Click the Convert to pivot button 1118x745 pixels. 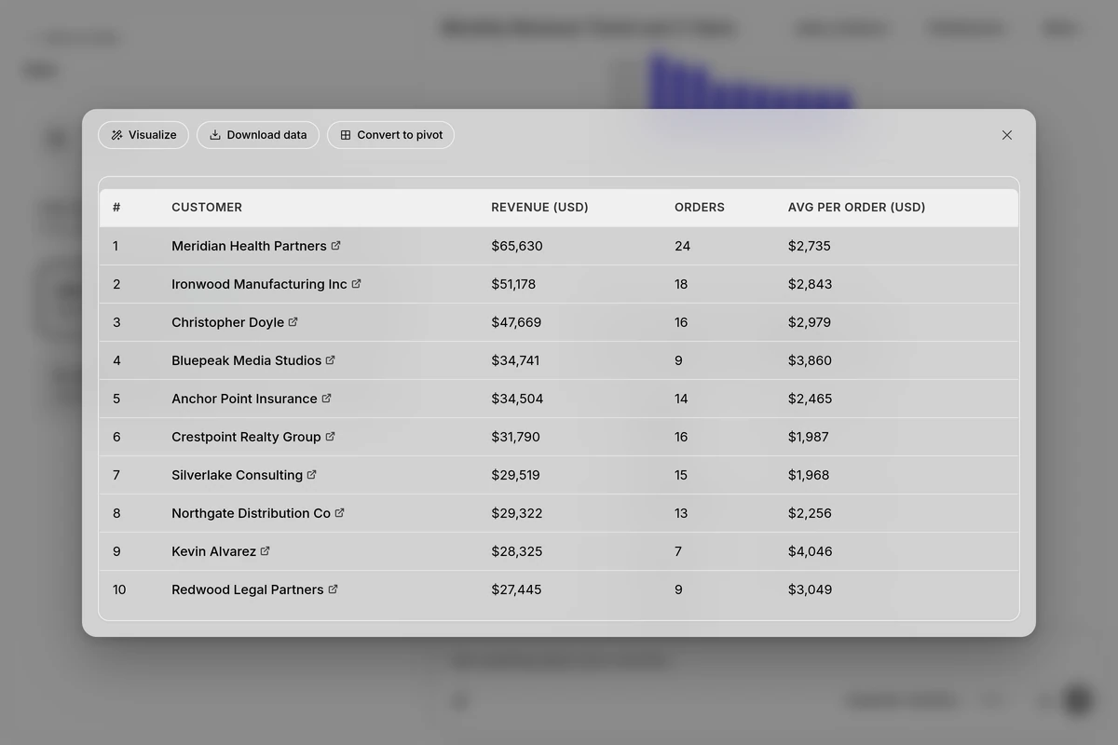[x=390, y=135]
